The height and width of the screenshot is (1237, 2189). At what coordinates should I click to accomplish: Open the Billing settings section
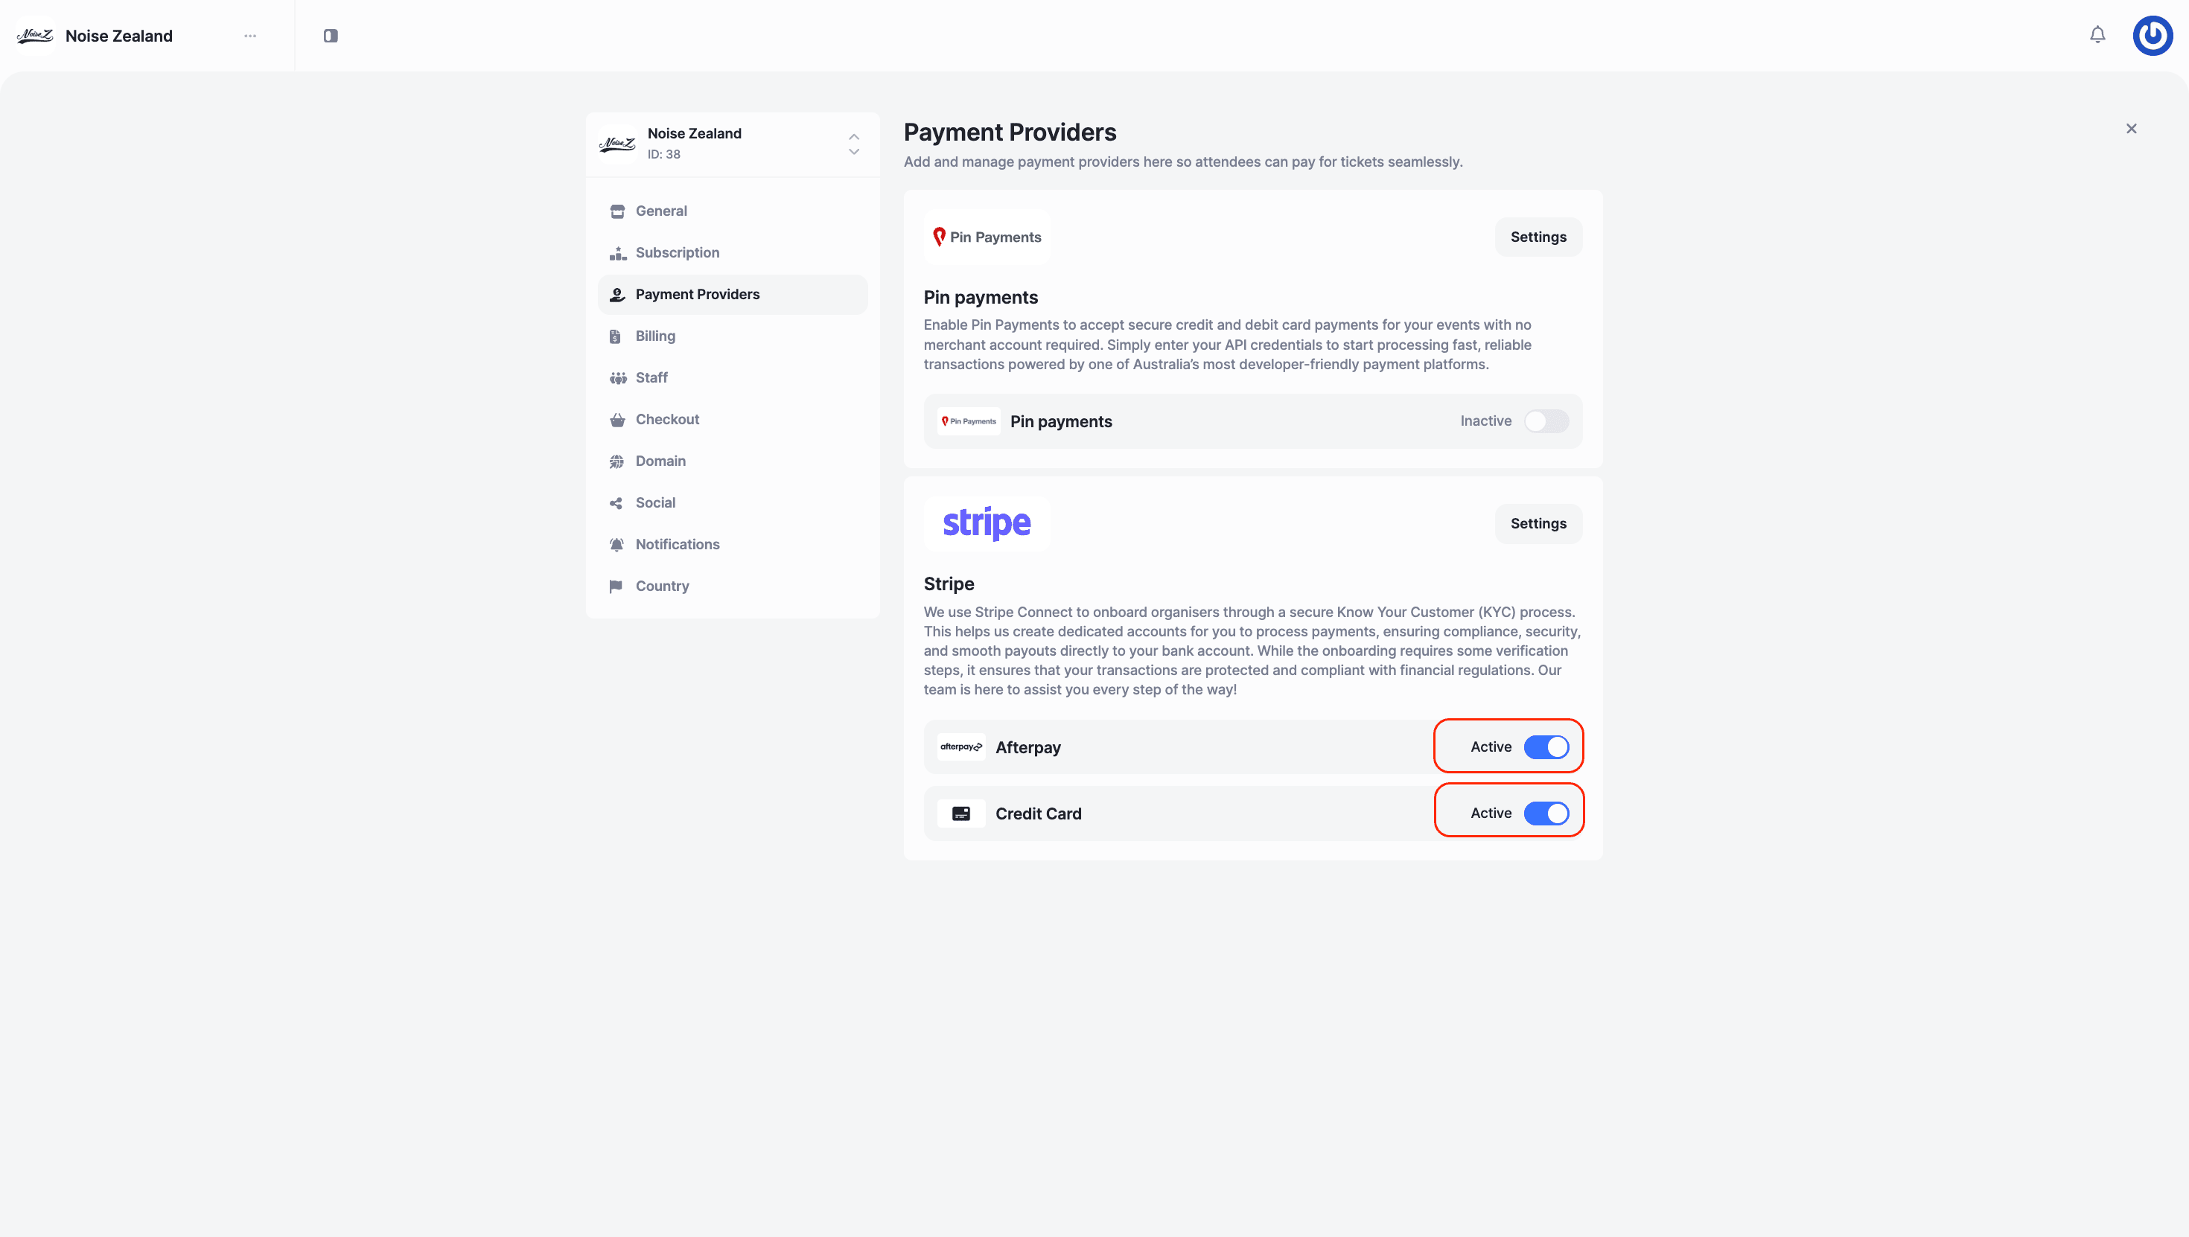[655, 336]
